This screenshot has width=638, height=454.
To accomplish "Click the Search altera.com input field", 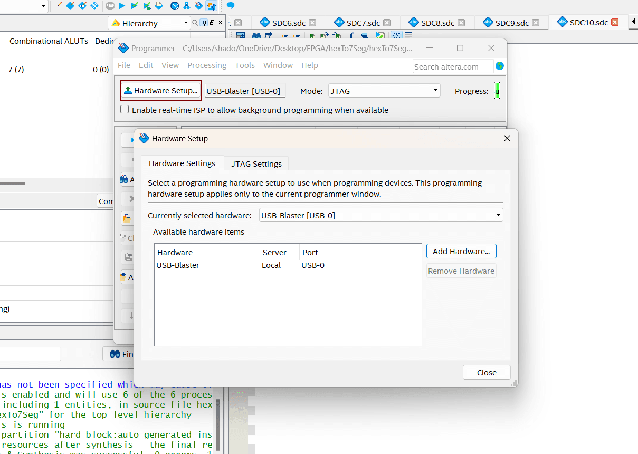I will [x=453, y=66].
